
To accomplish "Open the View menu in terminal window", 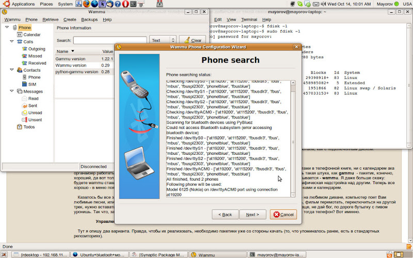I will click(x=231, y=20).
